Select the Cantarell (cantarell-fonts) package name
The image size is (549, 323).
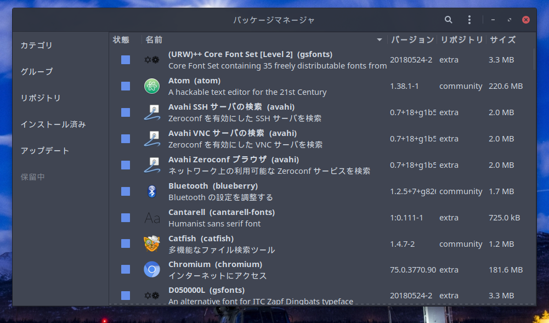click(x=222, y=212)
